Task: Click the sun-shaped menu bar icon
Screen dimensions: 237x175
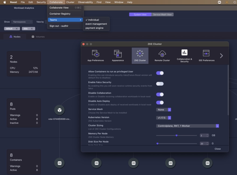Action: 227,2
